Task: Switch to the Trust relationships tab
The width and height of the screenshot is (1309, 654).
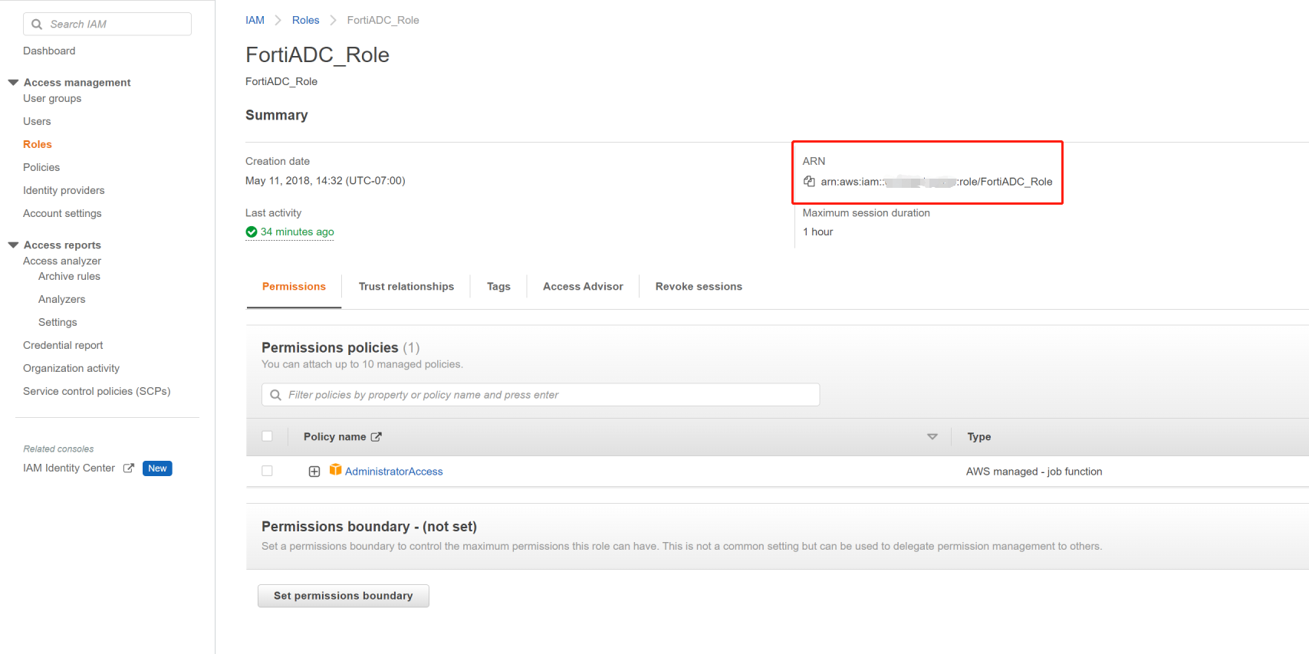Action: [406, 287]
